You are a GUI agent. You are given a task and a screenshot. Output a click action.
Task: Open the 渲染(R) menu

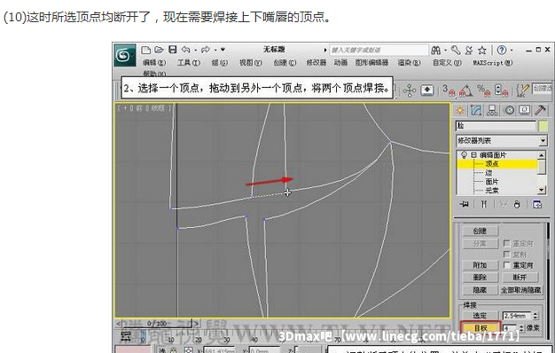tap(410, 63)
